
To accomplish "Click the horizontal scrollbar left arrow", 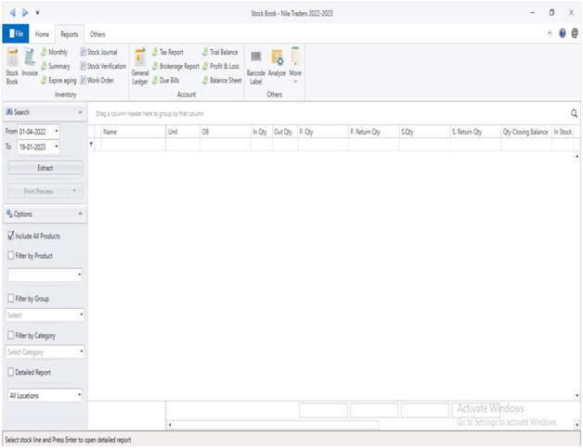I will click(170, 424).
